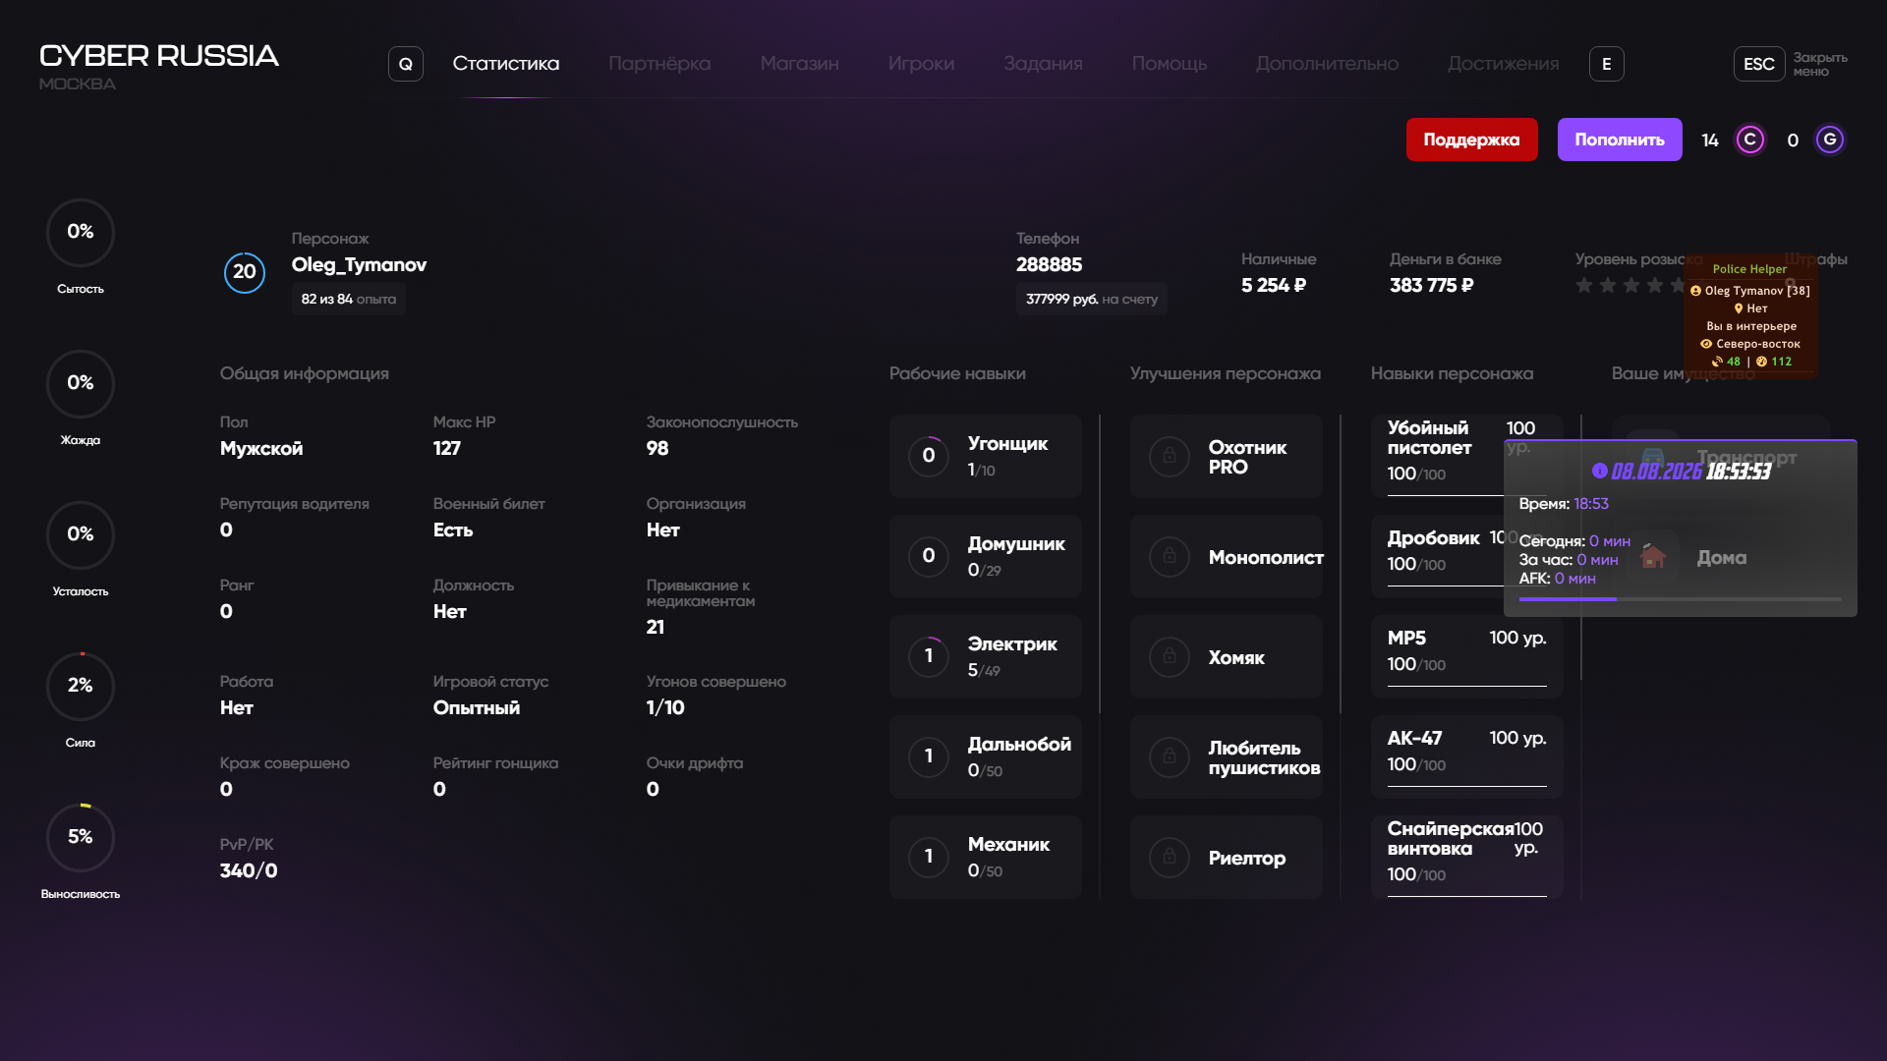The width and height of the screenshot is (1887, 1061).
Task: Open the Помощь tab
Action: click(1170, 64)
